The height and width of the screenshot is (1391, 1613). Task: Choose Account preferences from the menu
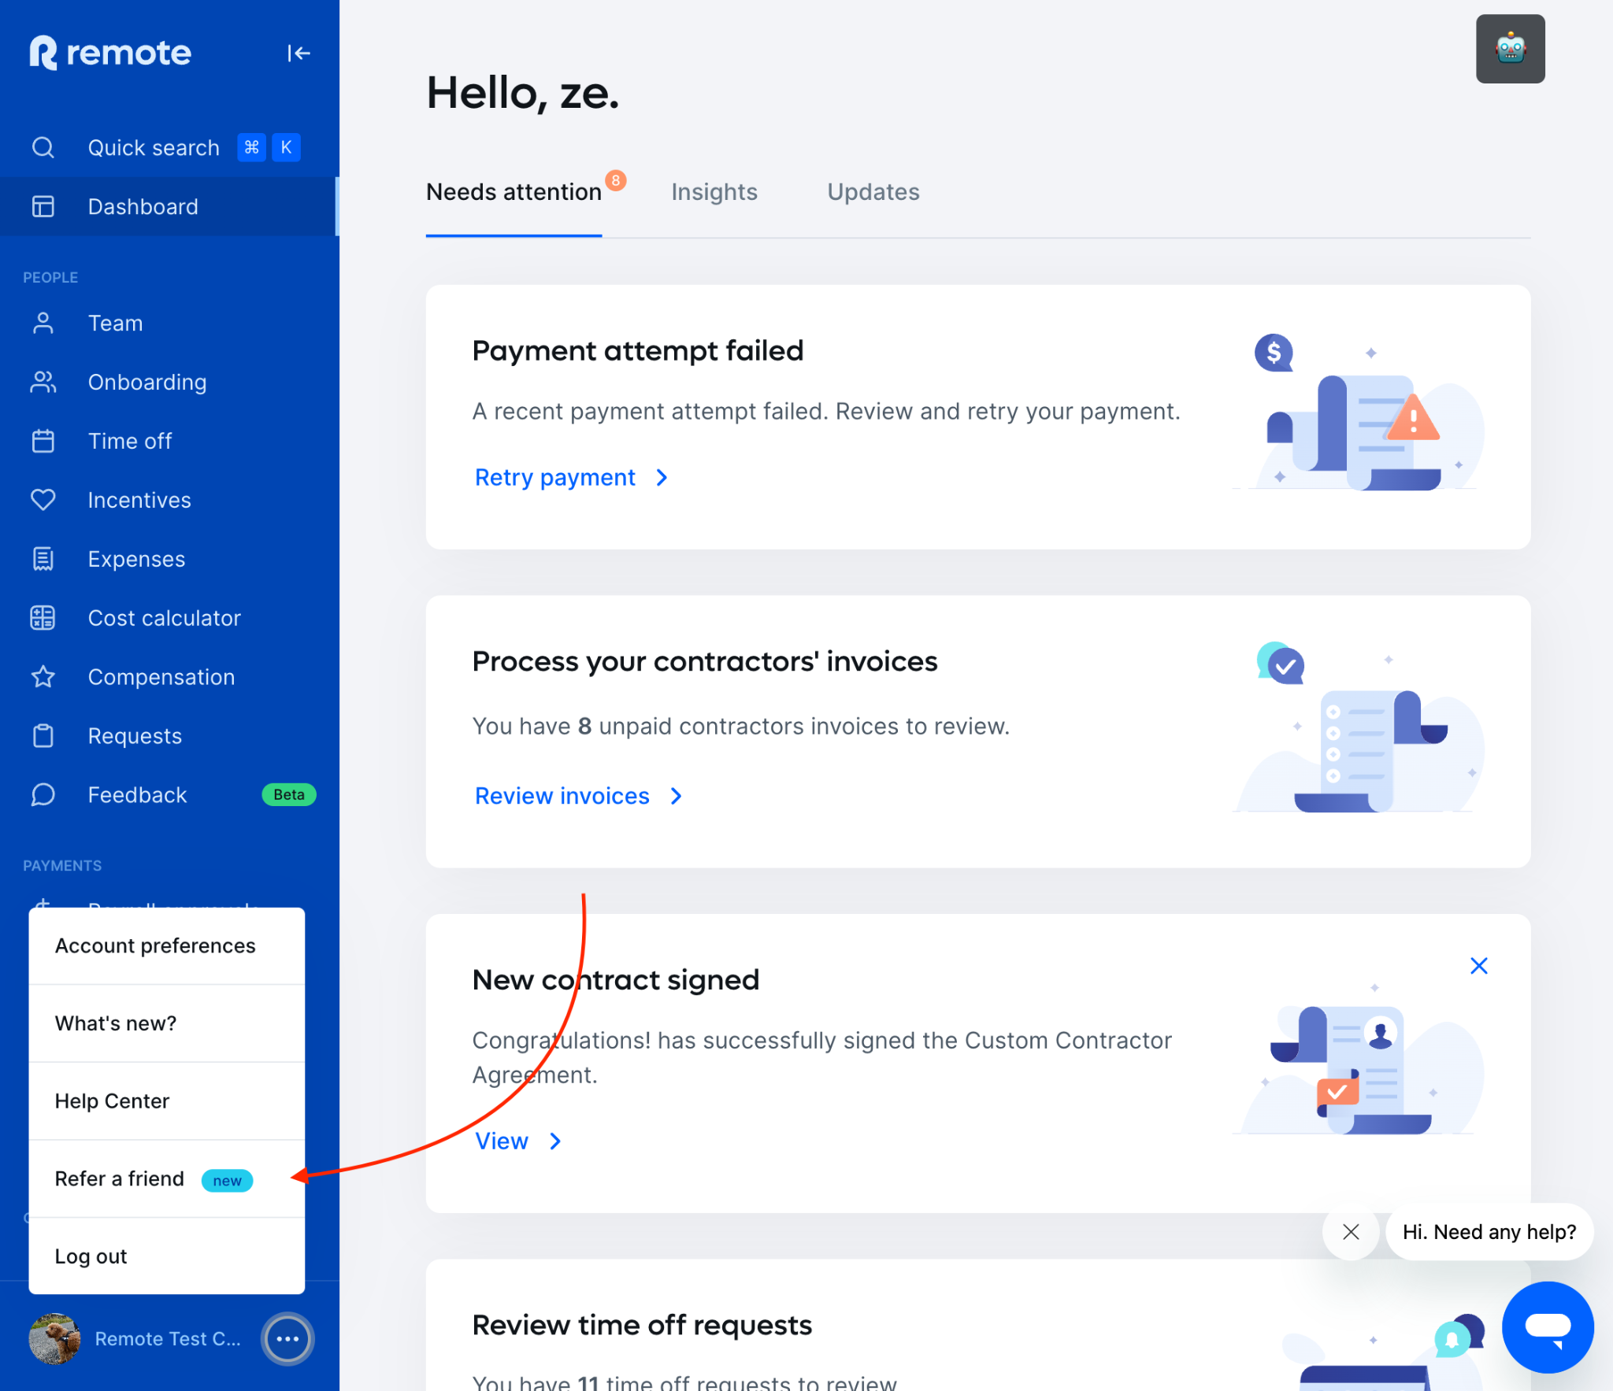click(155, 945)
